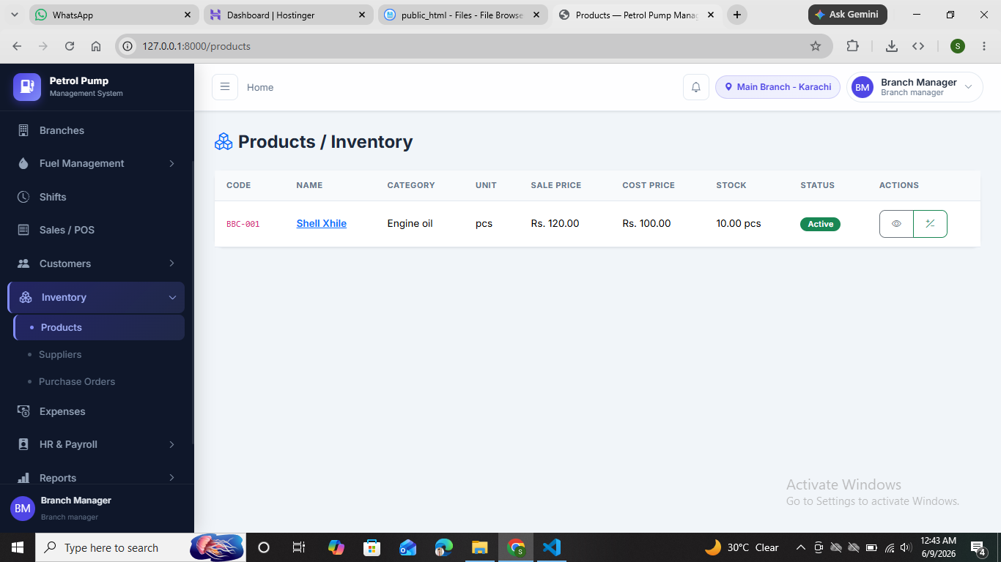The width and height of the screenshot is (1001, 562).
Task: Click the Main Branch - Karachi badge
Action: point(777,87)
